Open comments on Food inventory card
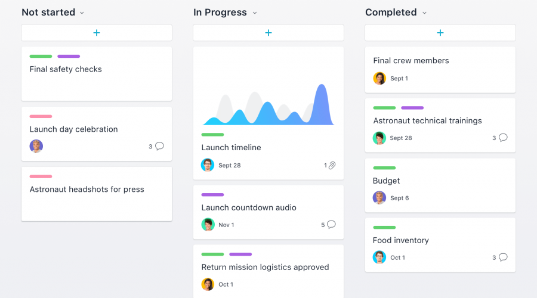The image size is (537, 298). 503,257
